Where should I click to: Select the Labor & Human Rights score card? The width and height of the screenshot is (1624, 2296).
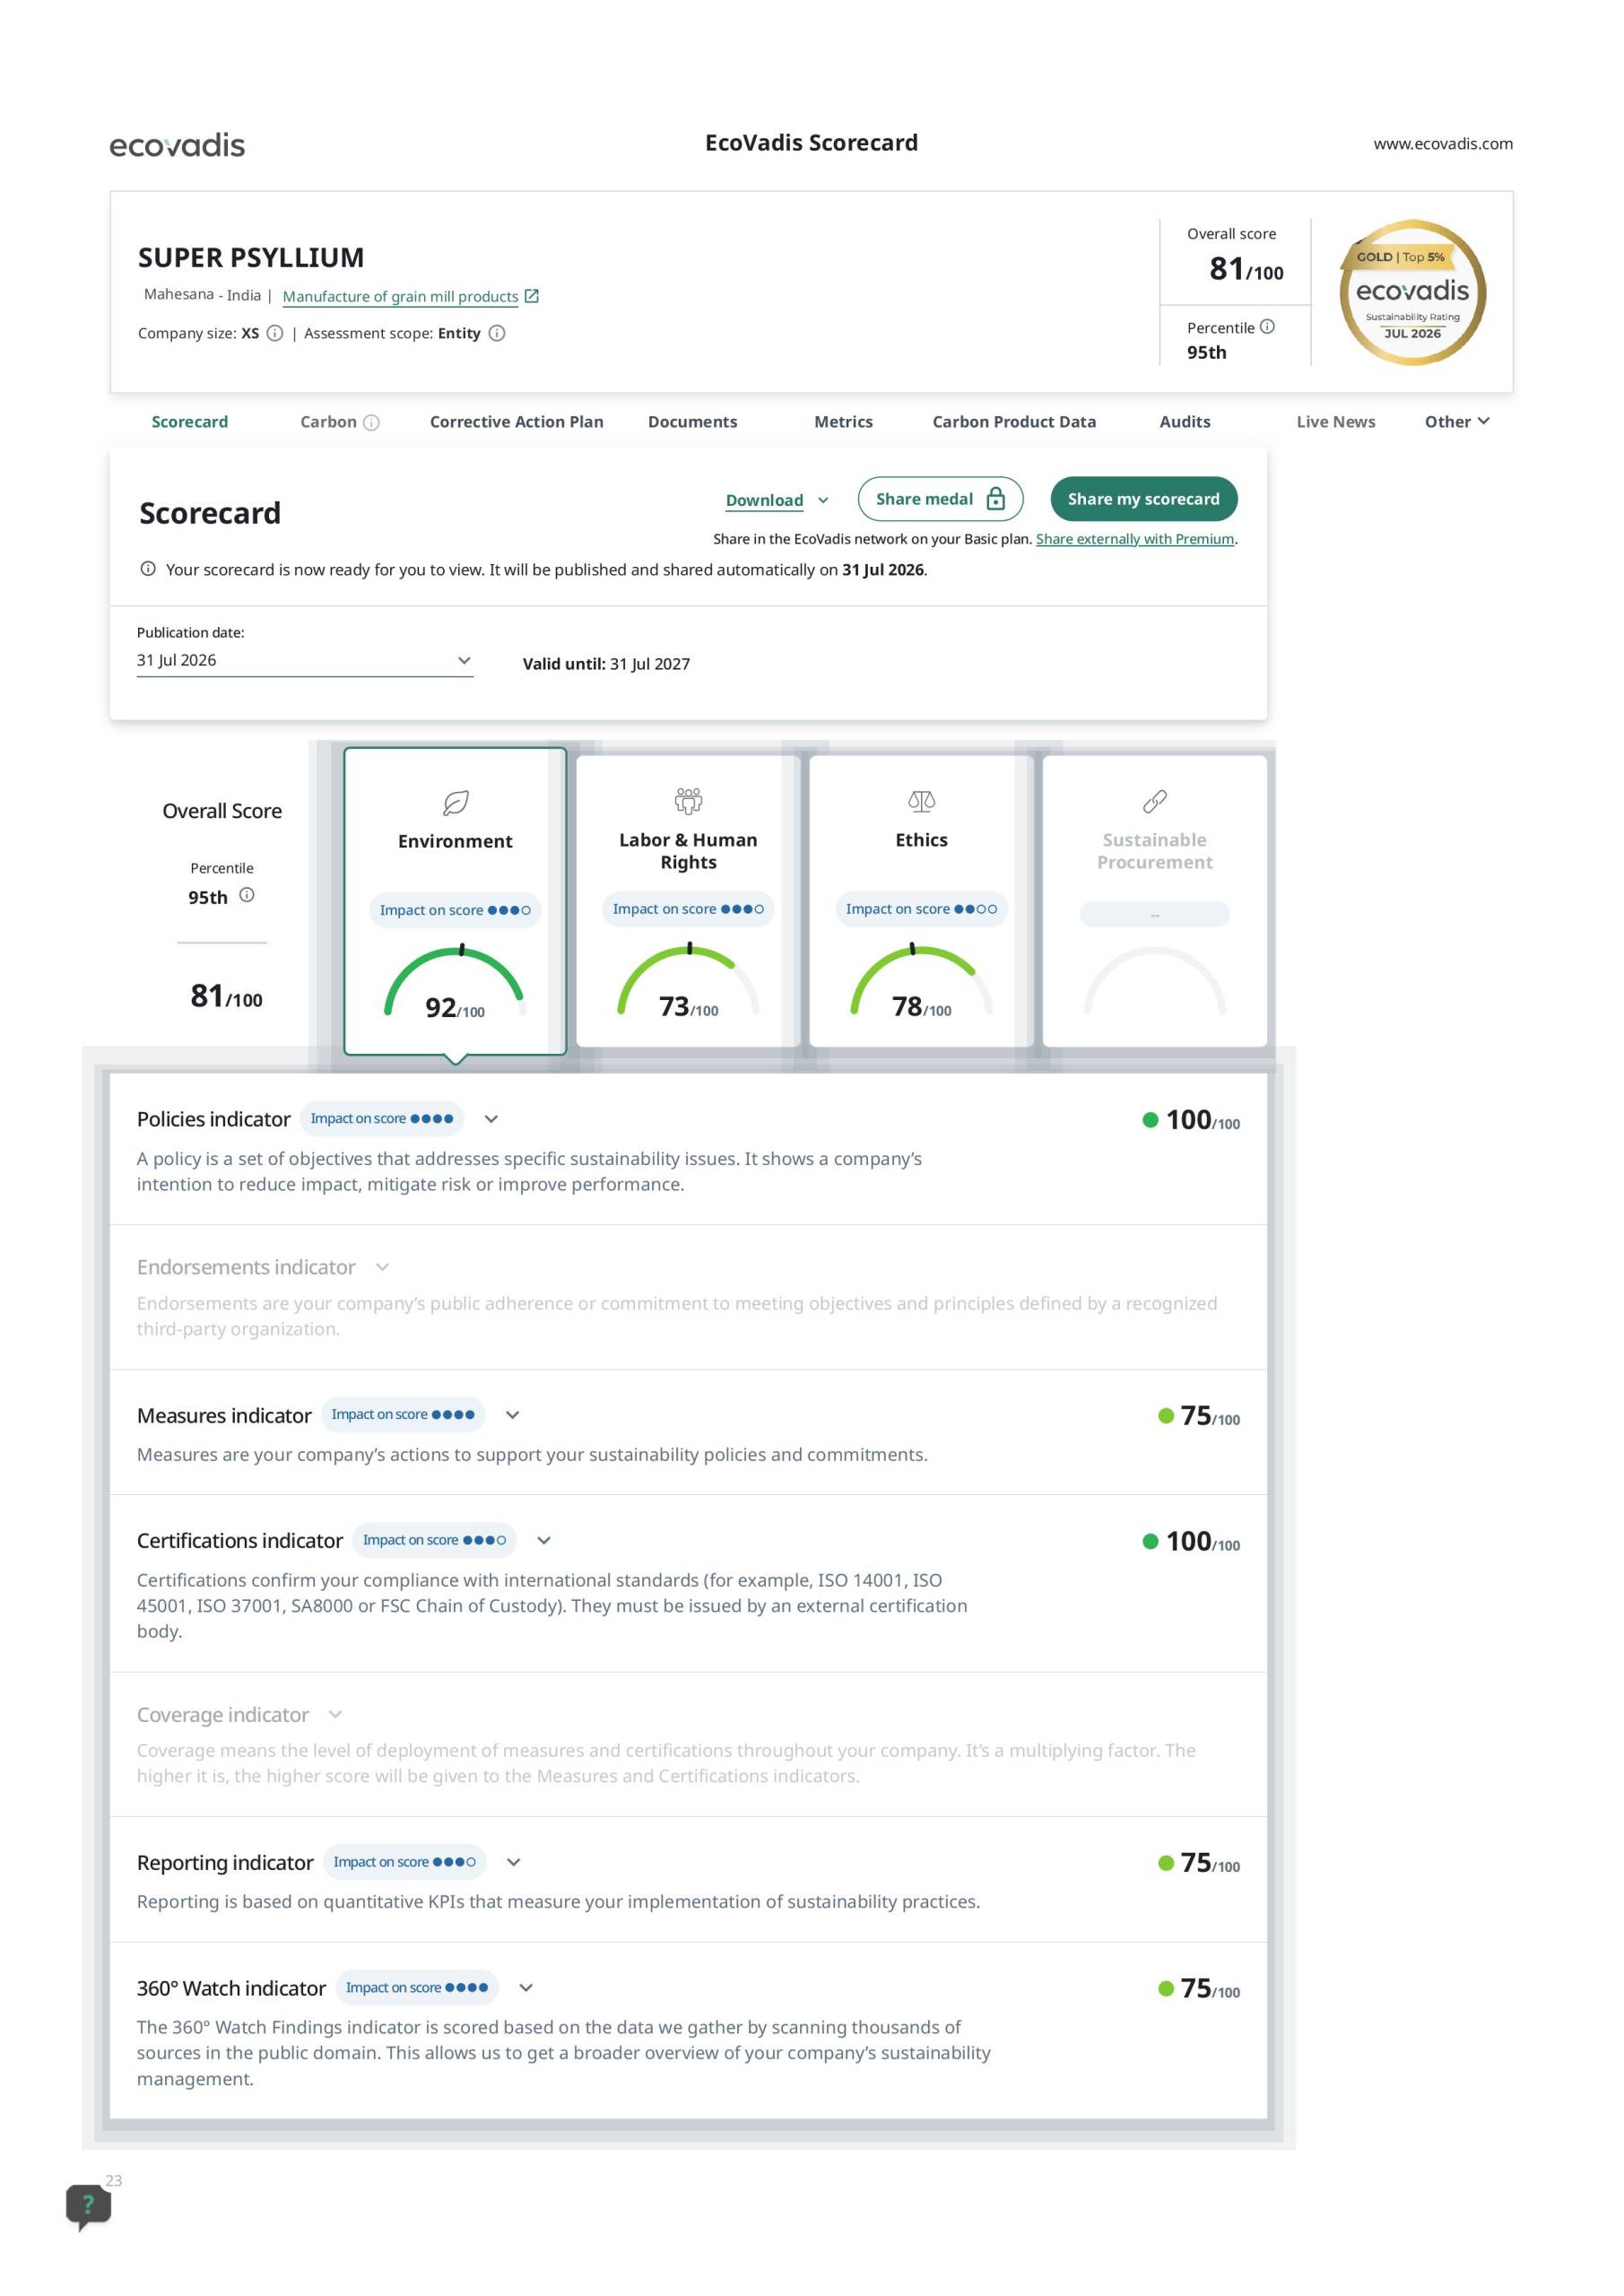click(688, 901)
